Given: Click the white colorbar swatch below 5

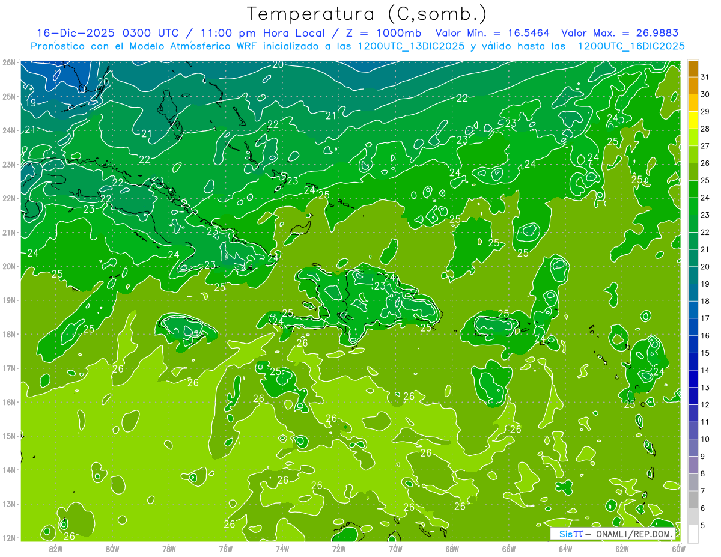Looking at the screenshot, I should (x=693, y=534).
